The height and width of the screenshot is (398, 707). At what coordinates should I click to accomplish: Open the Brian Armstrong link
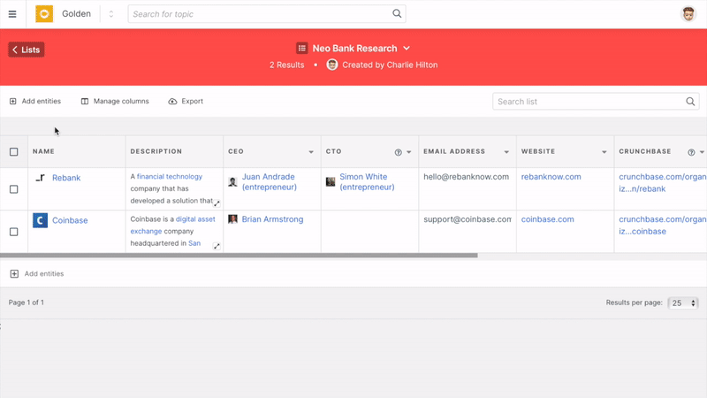tap(272, 219)
